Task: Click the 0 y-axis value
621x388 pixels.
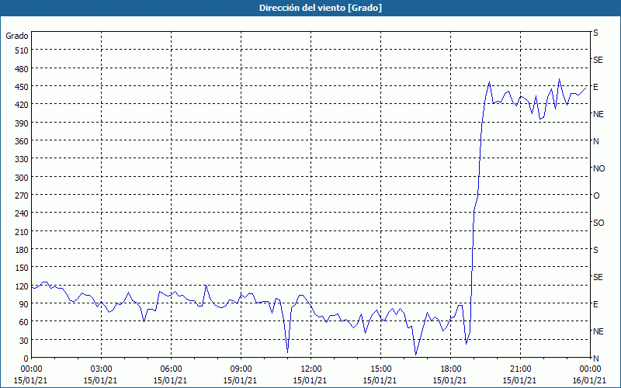Action: pyautogui.click(x=26, y=359)
